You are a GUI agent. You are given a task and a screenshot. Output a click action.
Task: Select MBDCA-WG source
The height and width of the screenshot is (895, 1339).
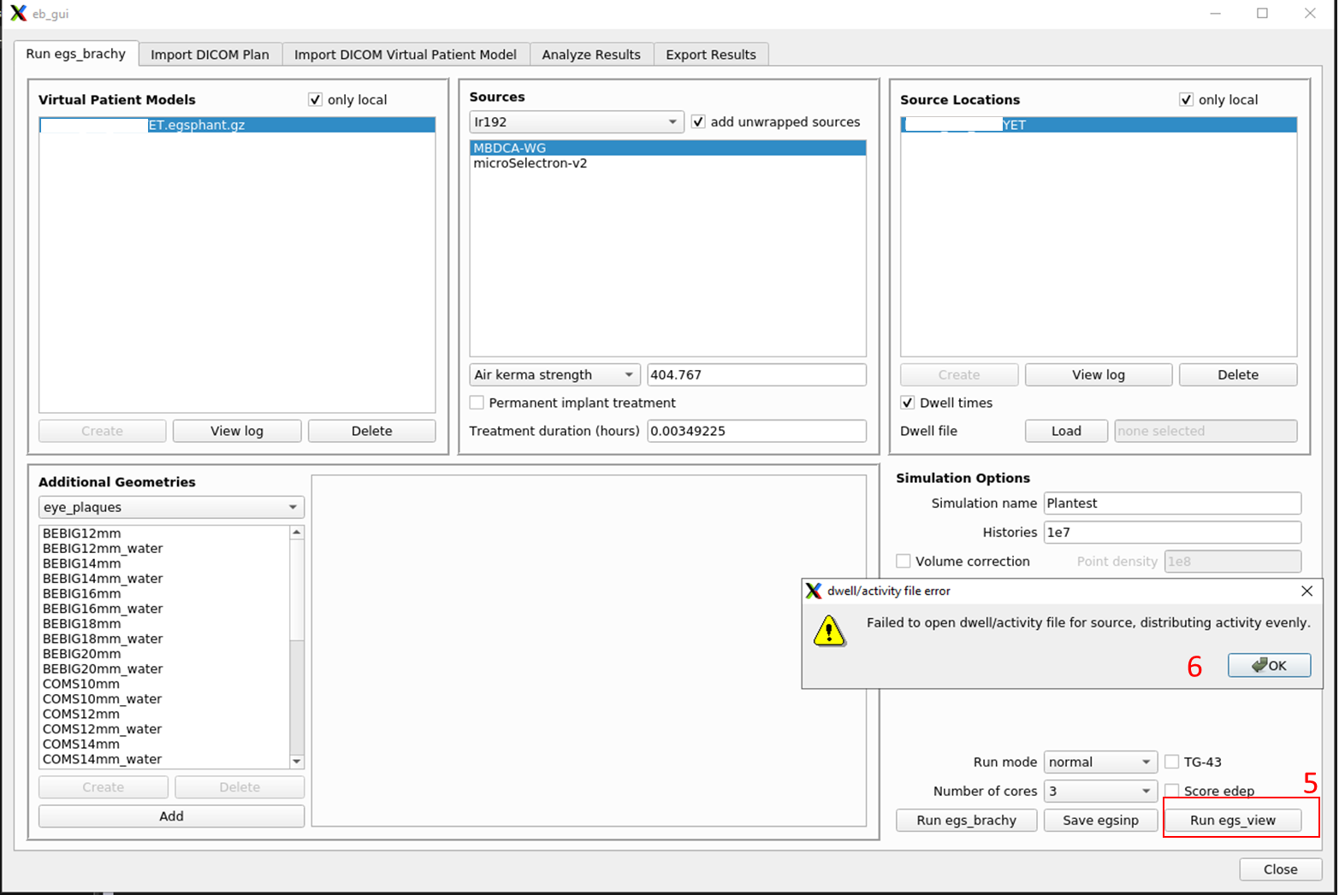coord(667,148)
